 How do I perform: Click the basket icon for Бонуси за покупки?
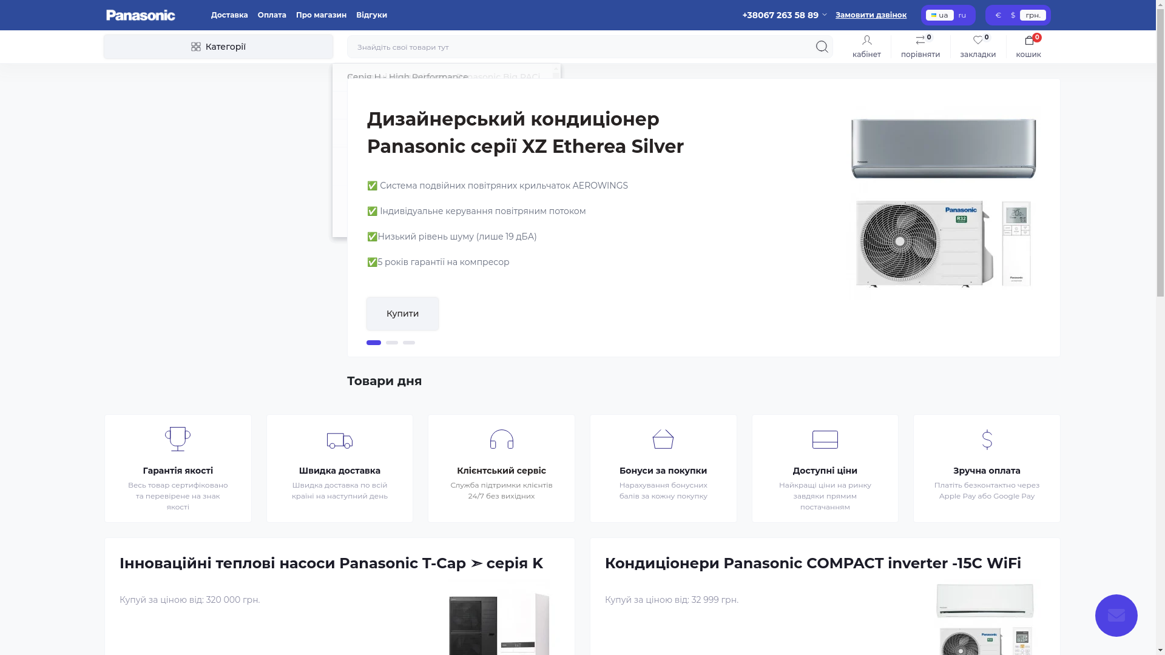click(x=663, y=439)
